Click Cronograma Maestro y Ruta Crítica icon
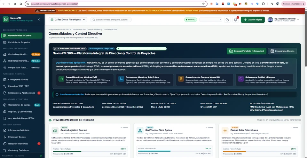 tap(121, 79)
